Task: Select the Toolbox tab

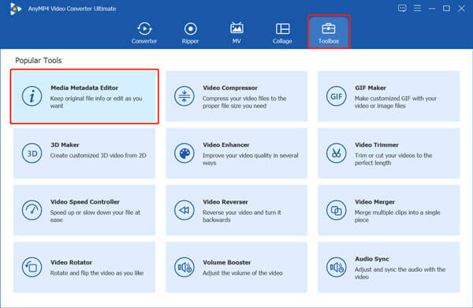Action: 329,32
